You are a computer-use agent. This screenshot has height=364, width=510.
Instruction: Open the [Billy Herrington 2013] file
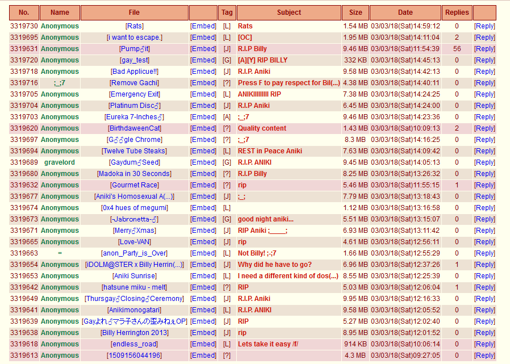pyautogui.click(x=135, y=333)
